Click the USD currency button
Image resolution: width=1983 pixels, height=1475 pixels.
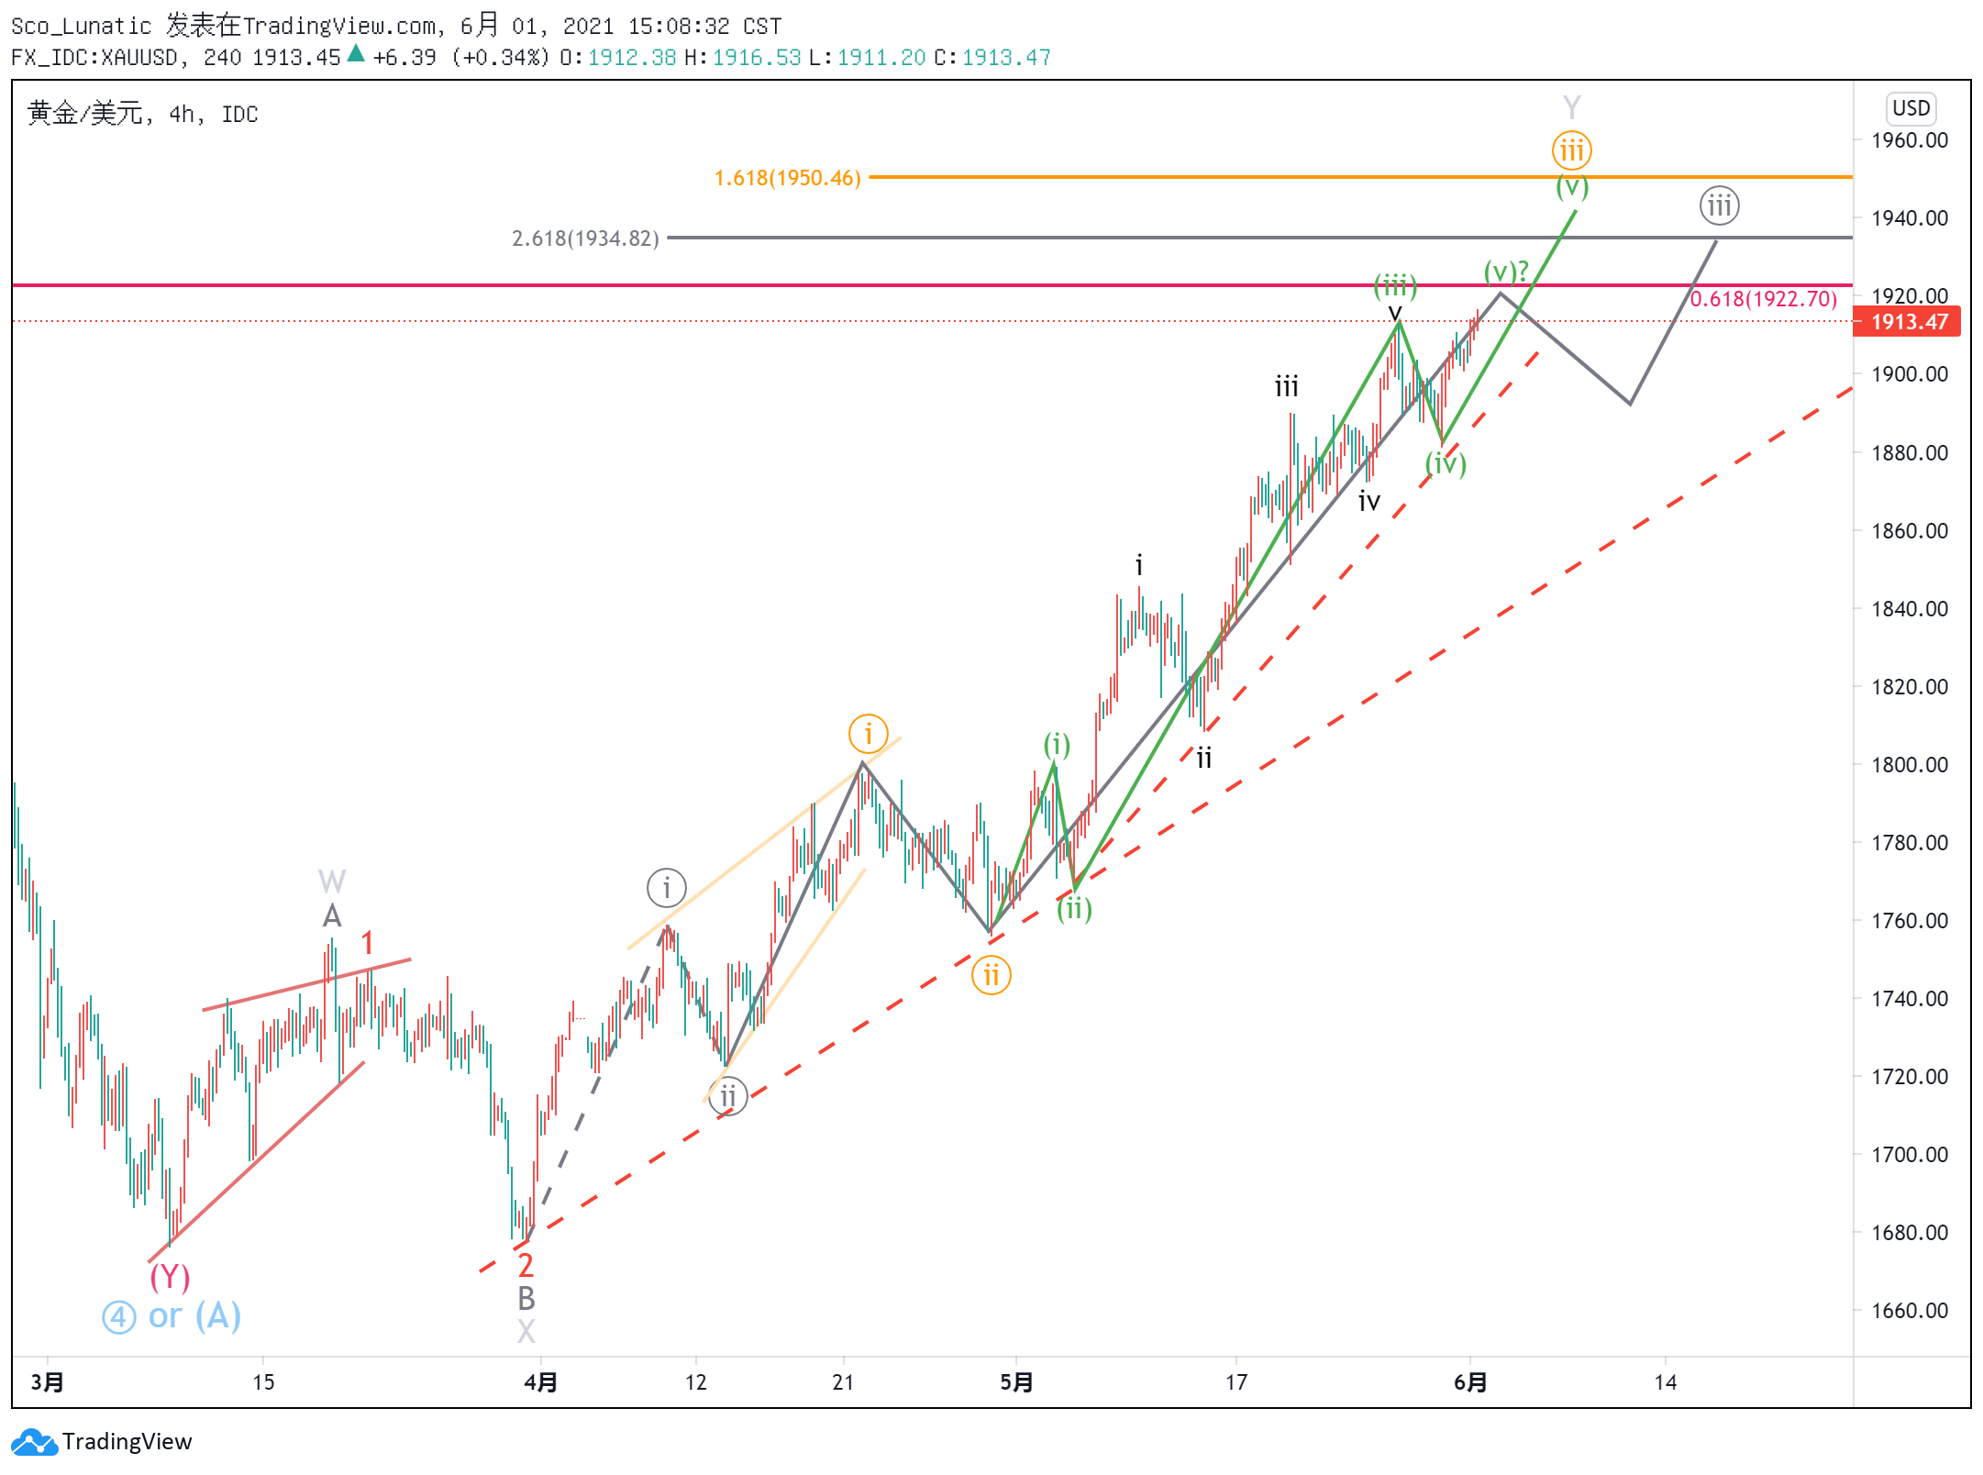(x=1911, y=108)
